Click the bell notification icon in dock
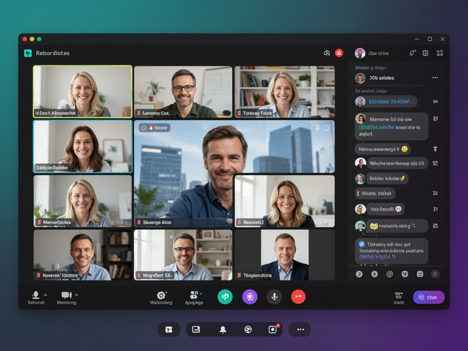This screenshot has width=468, height=351. 223,329
